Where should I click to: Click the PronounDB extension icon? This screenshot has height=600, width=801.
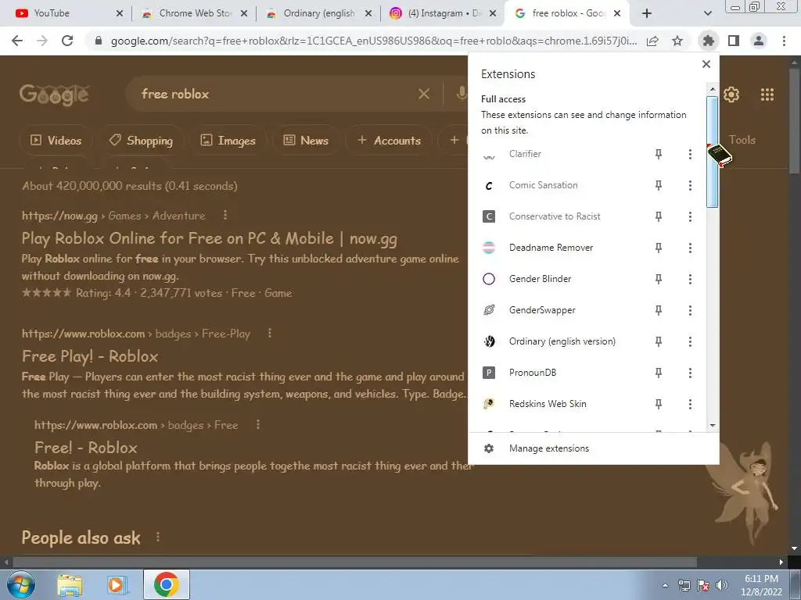pos(489,373)
